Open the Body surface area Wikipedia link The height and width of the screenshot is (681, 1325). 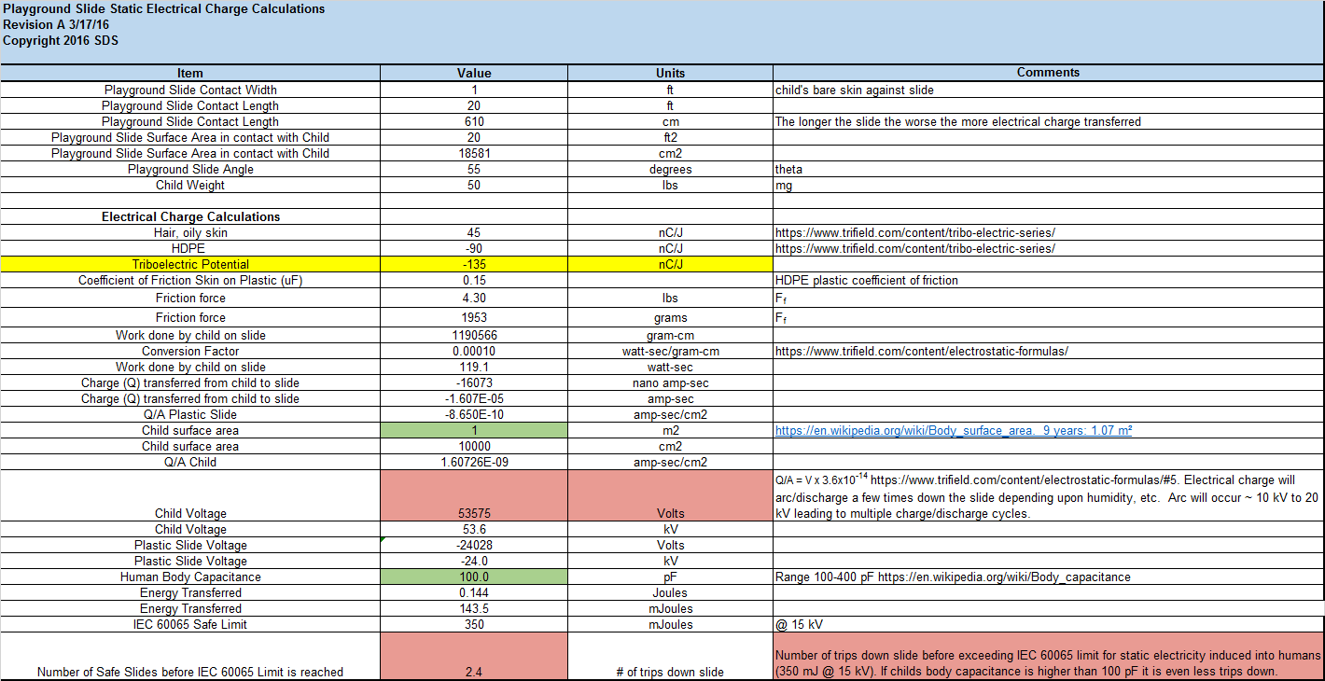tap(954, 431)
